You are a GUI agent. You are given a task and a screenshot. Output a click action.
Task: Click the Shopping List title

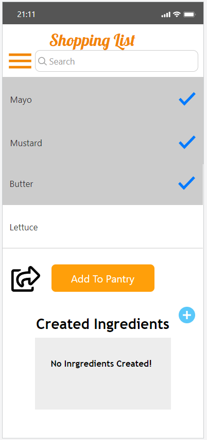point(92,41)
